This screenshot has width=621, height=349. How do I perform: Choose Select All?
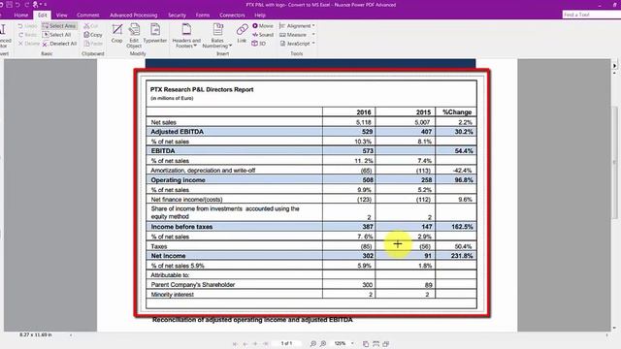57,35
